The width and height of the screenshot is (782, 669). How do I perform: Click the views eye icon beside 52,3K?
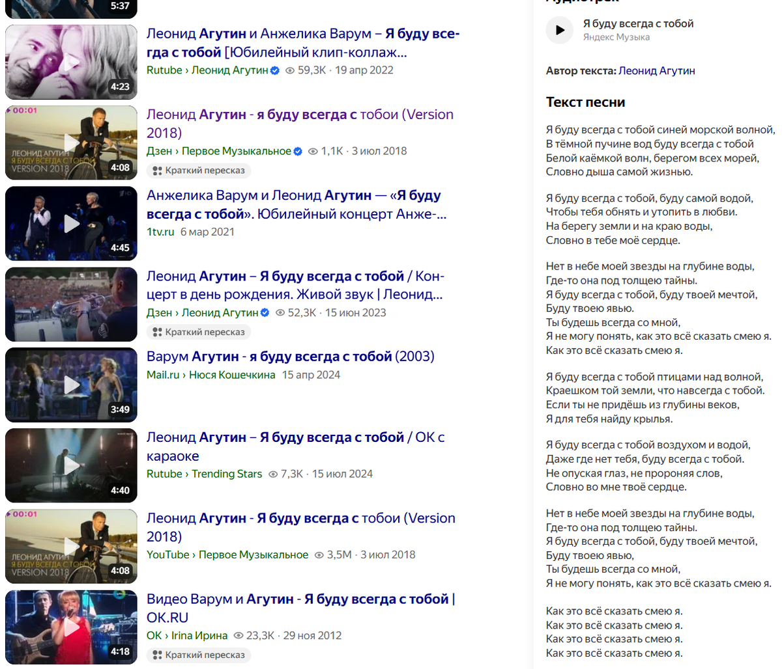point(281,312)
